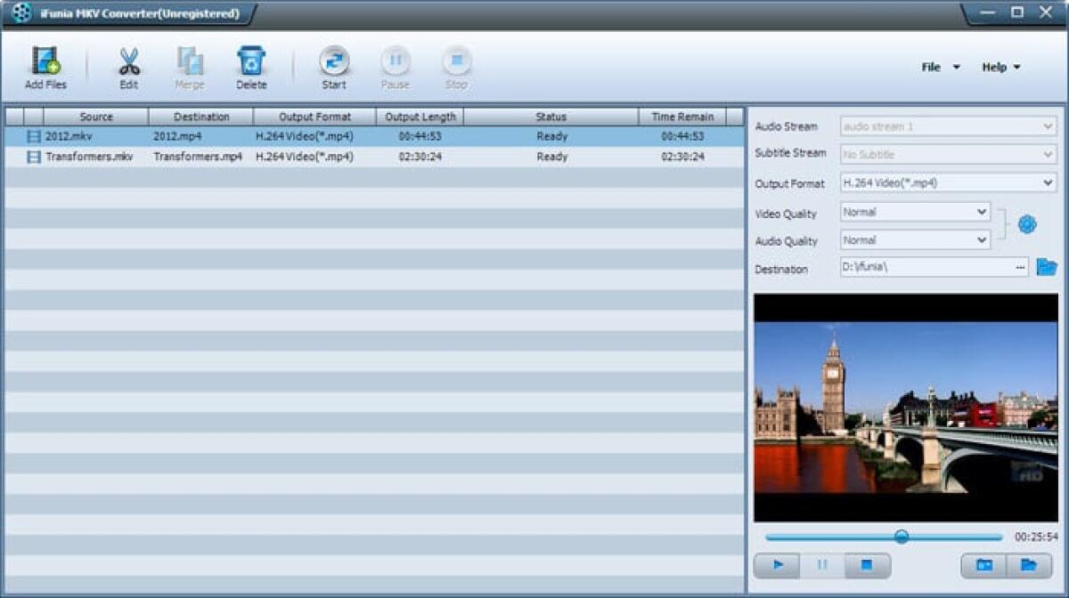This screenshot has height=598, width=1069.
Task: Click the browse button for Destination path
Action: coord(1018,268)
